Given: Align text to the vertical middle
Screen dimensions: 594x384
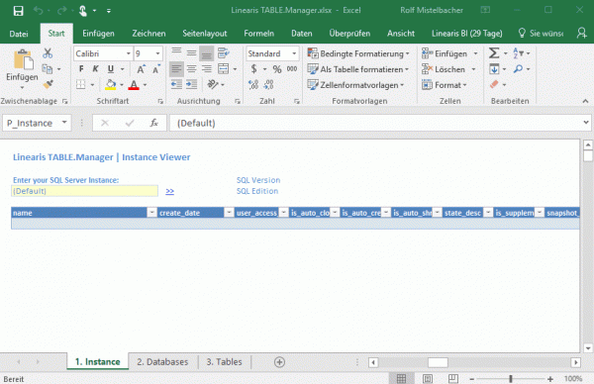Looking at the screenshot, I should tap(191, 53).
